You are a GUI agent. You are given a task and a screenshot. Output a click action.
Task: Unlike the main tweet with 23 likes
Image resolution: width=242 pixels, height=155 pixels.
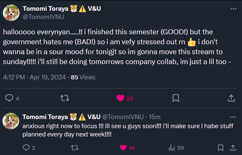pyautogui.click(x=120, y=98)
